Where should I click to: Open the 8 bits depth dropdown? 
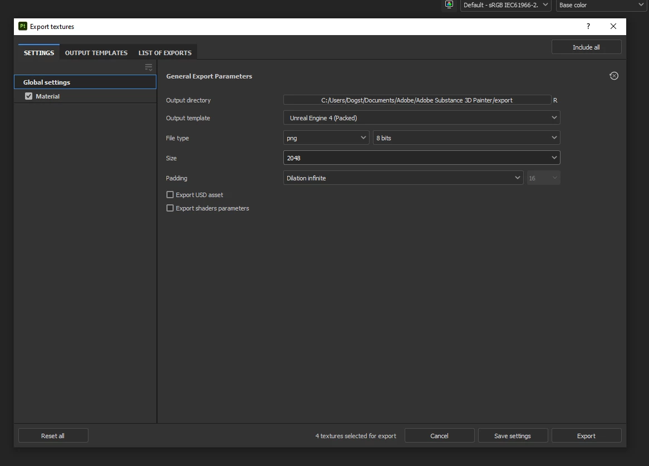pos(466,138)
